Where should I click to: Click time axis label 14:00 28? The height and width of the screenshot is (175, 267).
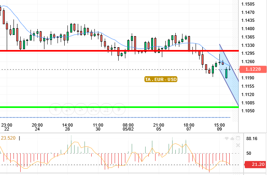coord(67,127)
